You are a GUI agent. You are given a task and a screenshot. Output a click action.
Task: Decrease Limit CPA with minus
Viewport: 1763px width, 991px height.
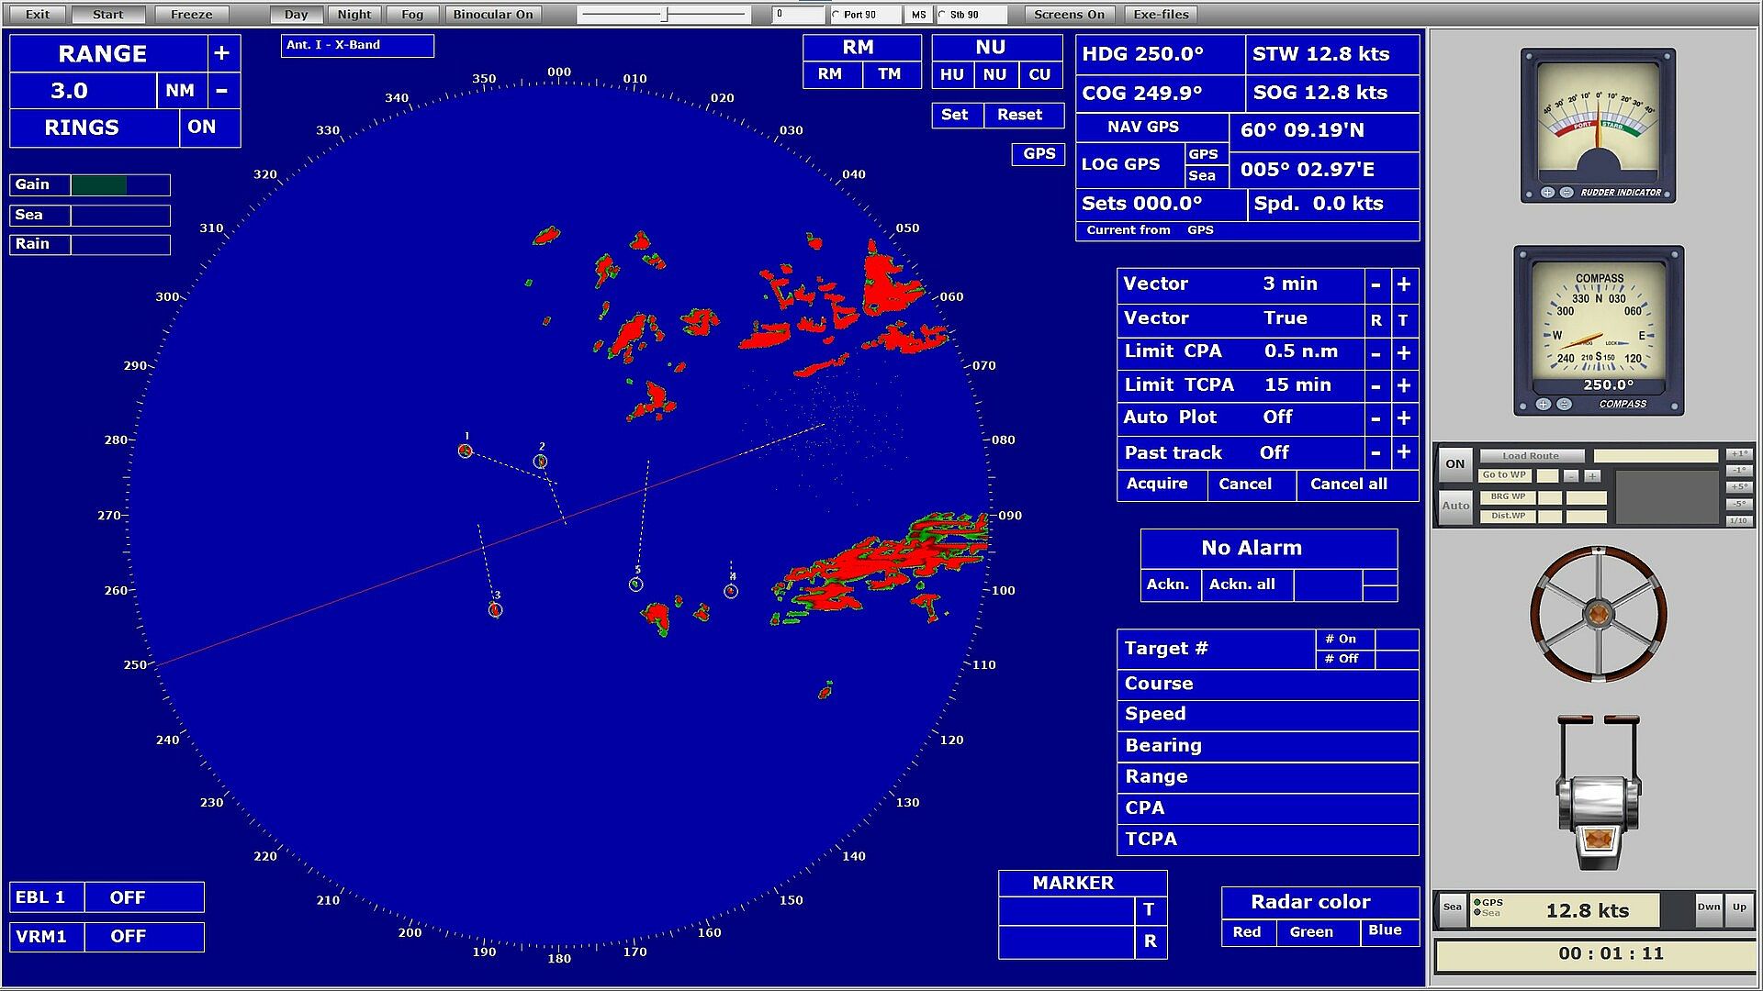coord(1376,353)
